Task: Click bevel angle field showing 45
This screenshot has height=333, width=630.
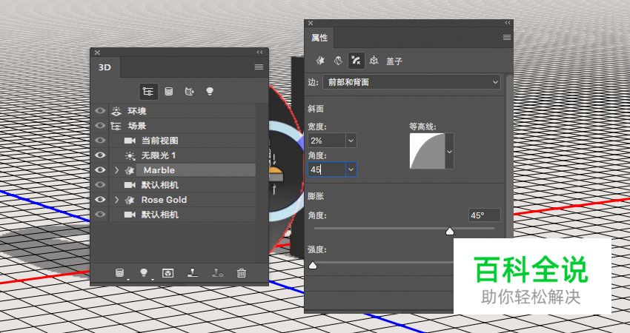Action: [x=327, y=169]
